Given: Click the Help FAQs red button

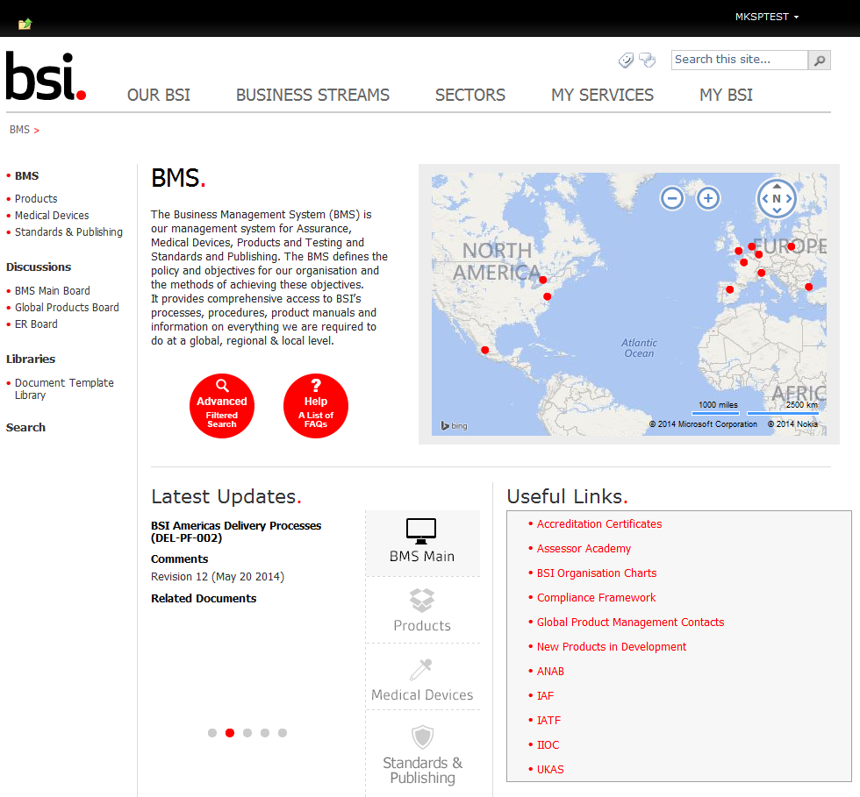Looking at the screenshot, I should coord(315,406).
